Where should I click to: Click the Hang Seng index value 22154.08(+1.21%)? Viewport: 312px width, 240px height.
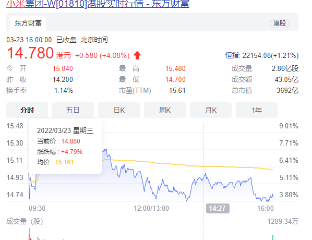(x=270, y=55)
